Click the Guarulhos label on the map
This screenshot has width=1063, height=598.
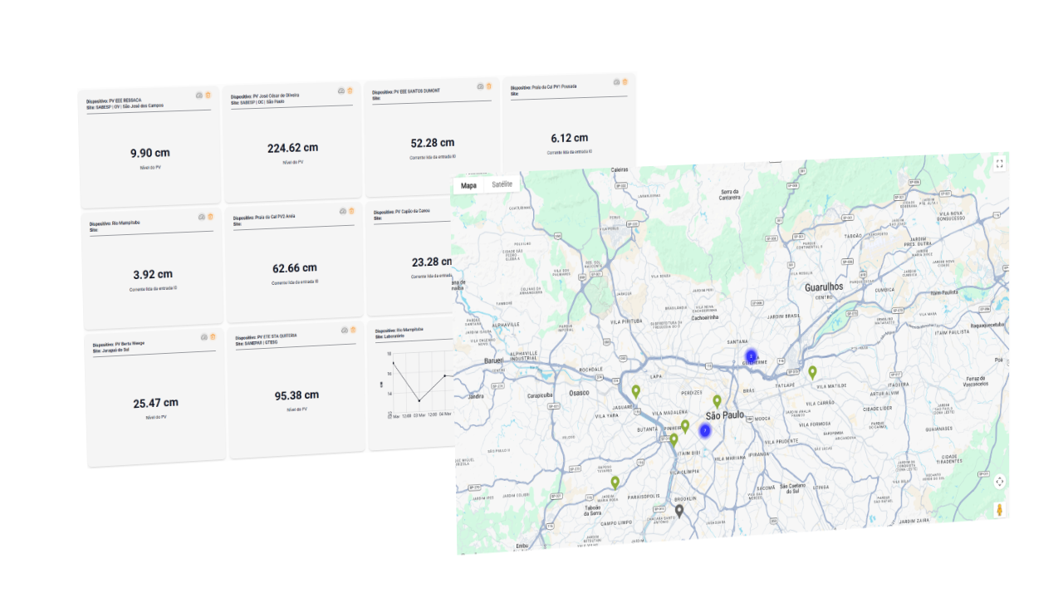pyautogui.click(x=824, y=287)
